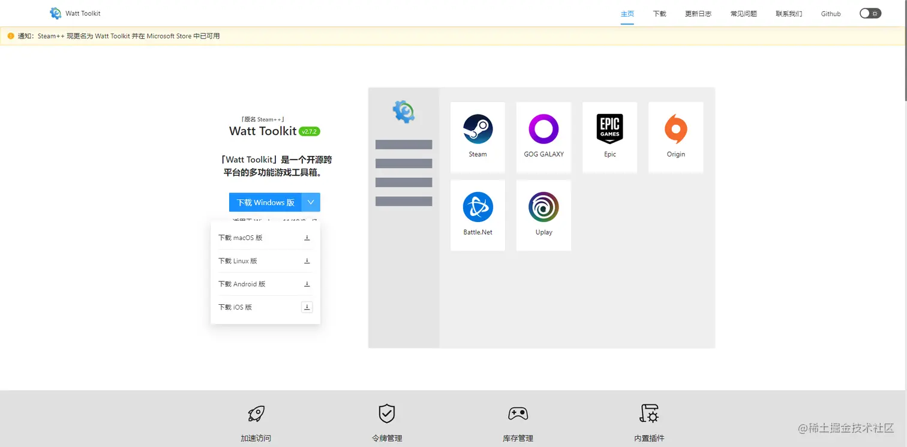Click the Watt Toolkit header title text
This screenshot has width=907, height=447.
[83, 13]
